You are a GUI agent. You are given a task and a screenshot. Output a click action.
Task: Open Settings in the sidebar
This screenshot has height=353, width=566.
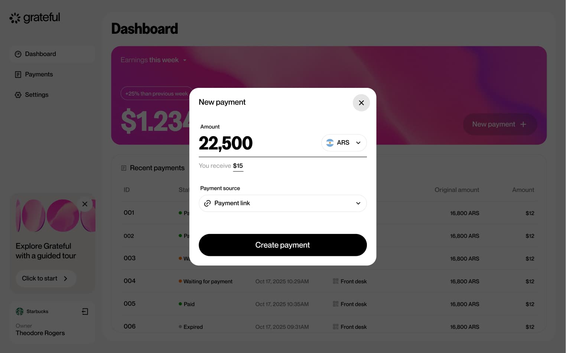pos(36,95)
